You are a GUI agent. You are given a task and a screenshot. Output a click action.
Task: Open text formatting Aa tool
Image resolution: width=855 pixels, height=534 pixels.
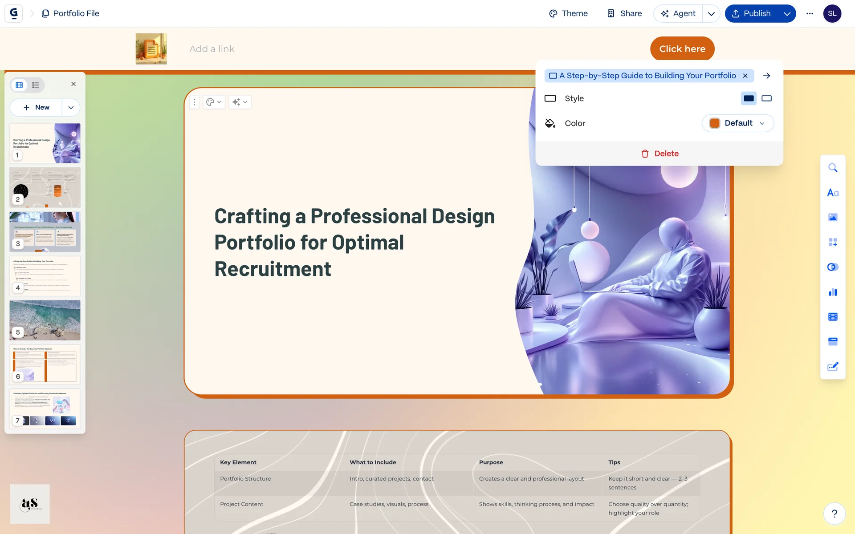coord(833,193)
